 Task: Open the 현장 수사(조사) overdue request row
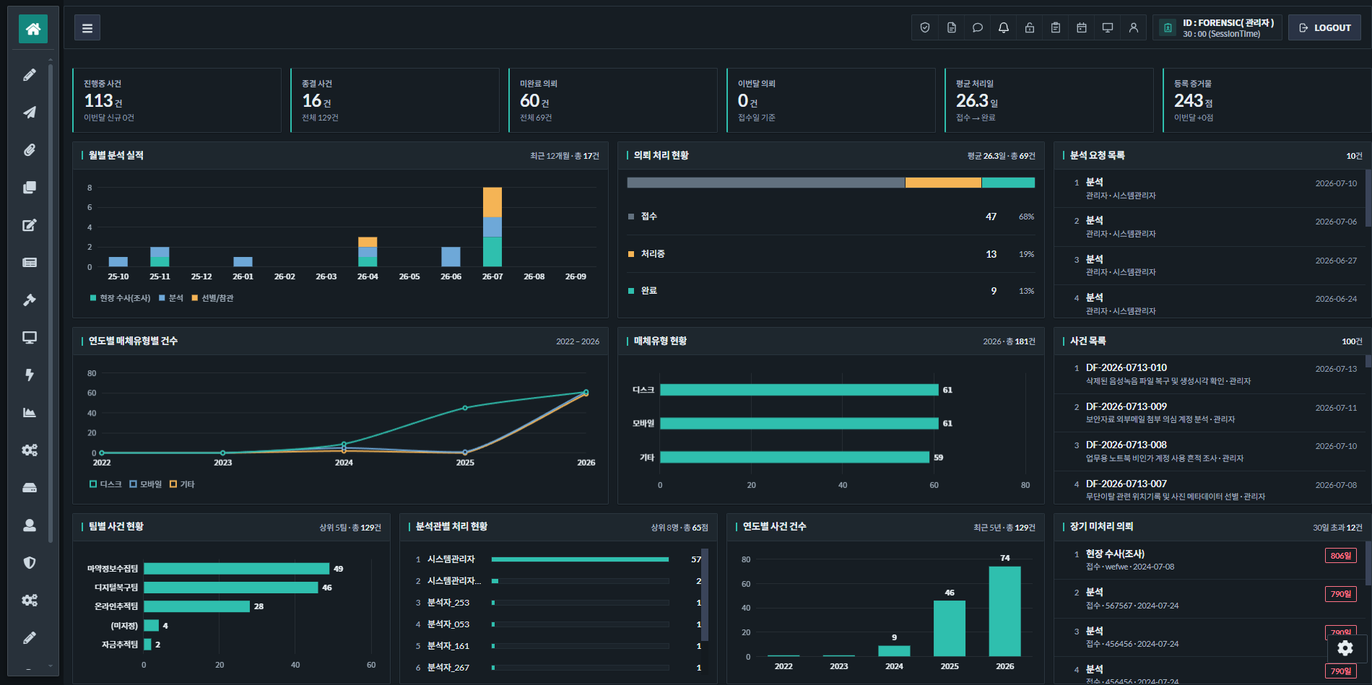click(x=1210, y=560)
